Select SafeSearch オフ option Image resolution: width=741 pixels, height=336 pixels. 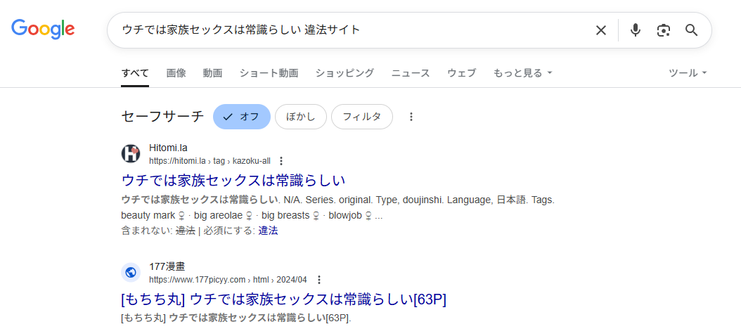coord(241,117)
